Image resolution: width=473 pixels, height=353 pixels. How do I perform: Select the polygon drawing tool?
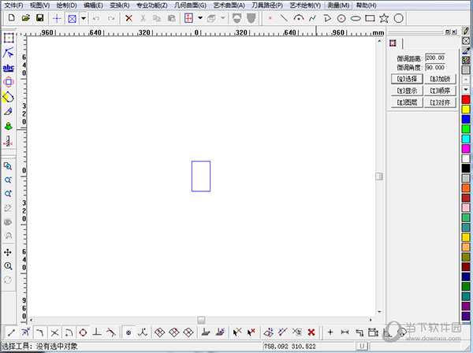pyautogui.click(x=398, y=18)
